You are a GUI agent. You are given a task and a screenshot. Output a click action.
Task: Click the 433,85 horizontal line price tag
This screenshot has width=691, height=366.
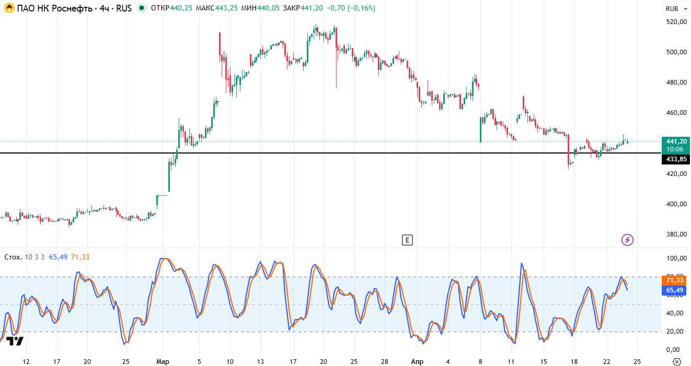[x=675, y=159]
